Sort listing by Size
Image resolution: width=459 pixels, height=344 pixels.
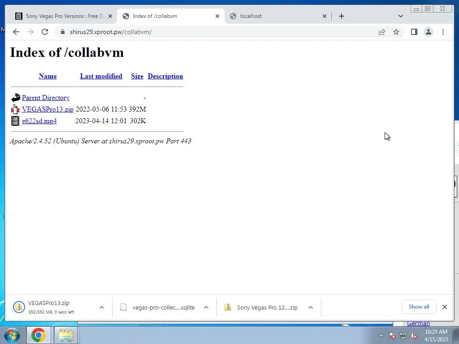(x=137, y=76)
